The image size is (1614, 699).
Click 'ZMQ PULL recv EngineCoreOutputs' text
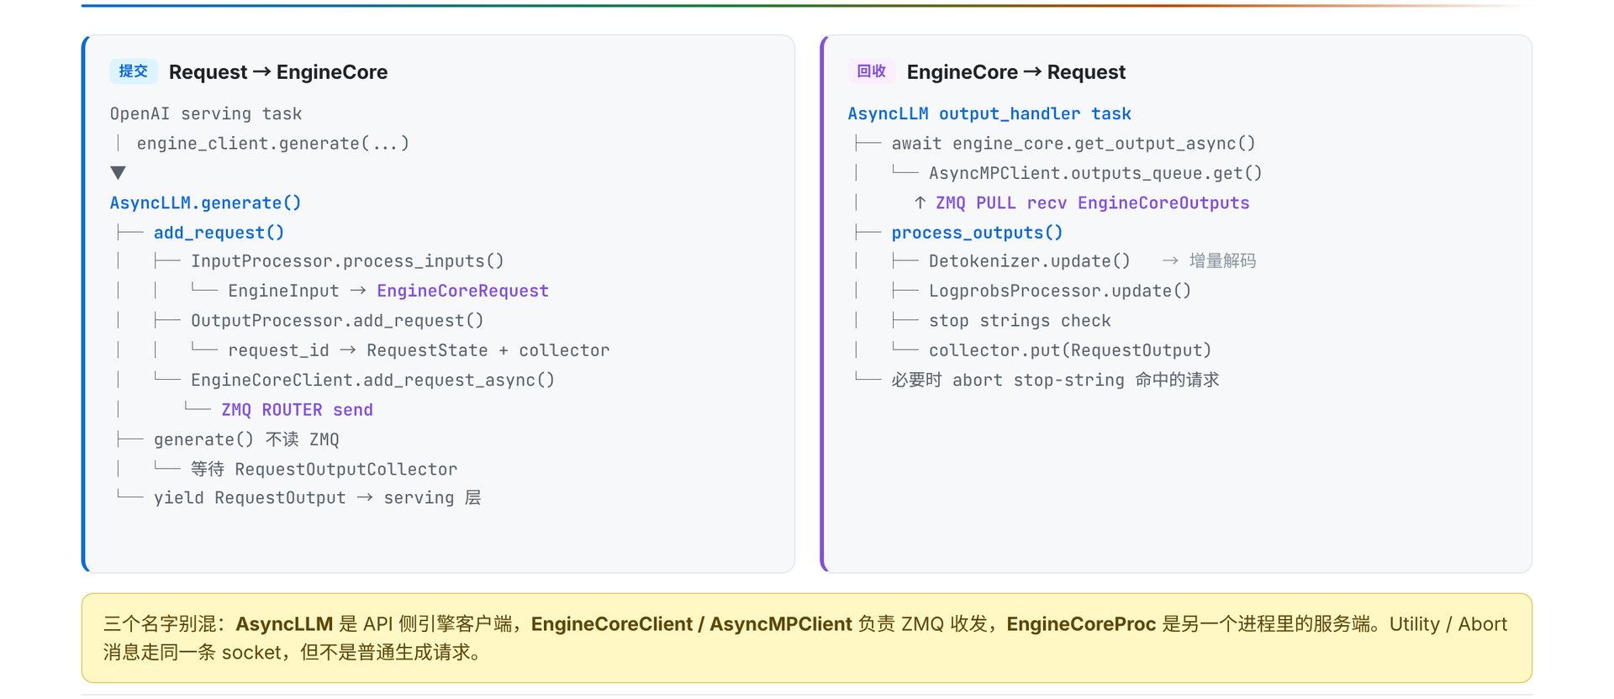point(1093,203)
